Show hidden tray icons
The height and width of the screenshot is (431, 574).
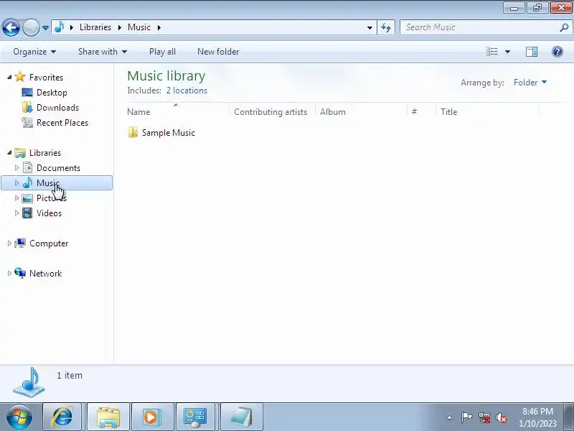(450, 417)
